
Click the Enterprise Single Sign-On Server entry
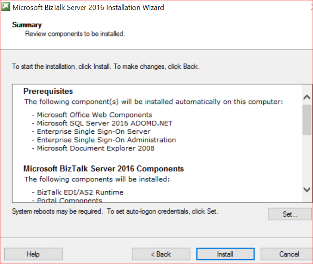(93, 131)
